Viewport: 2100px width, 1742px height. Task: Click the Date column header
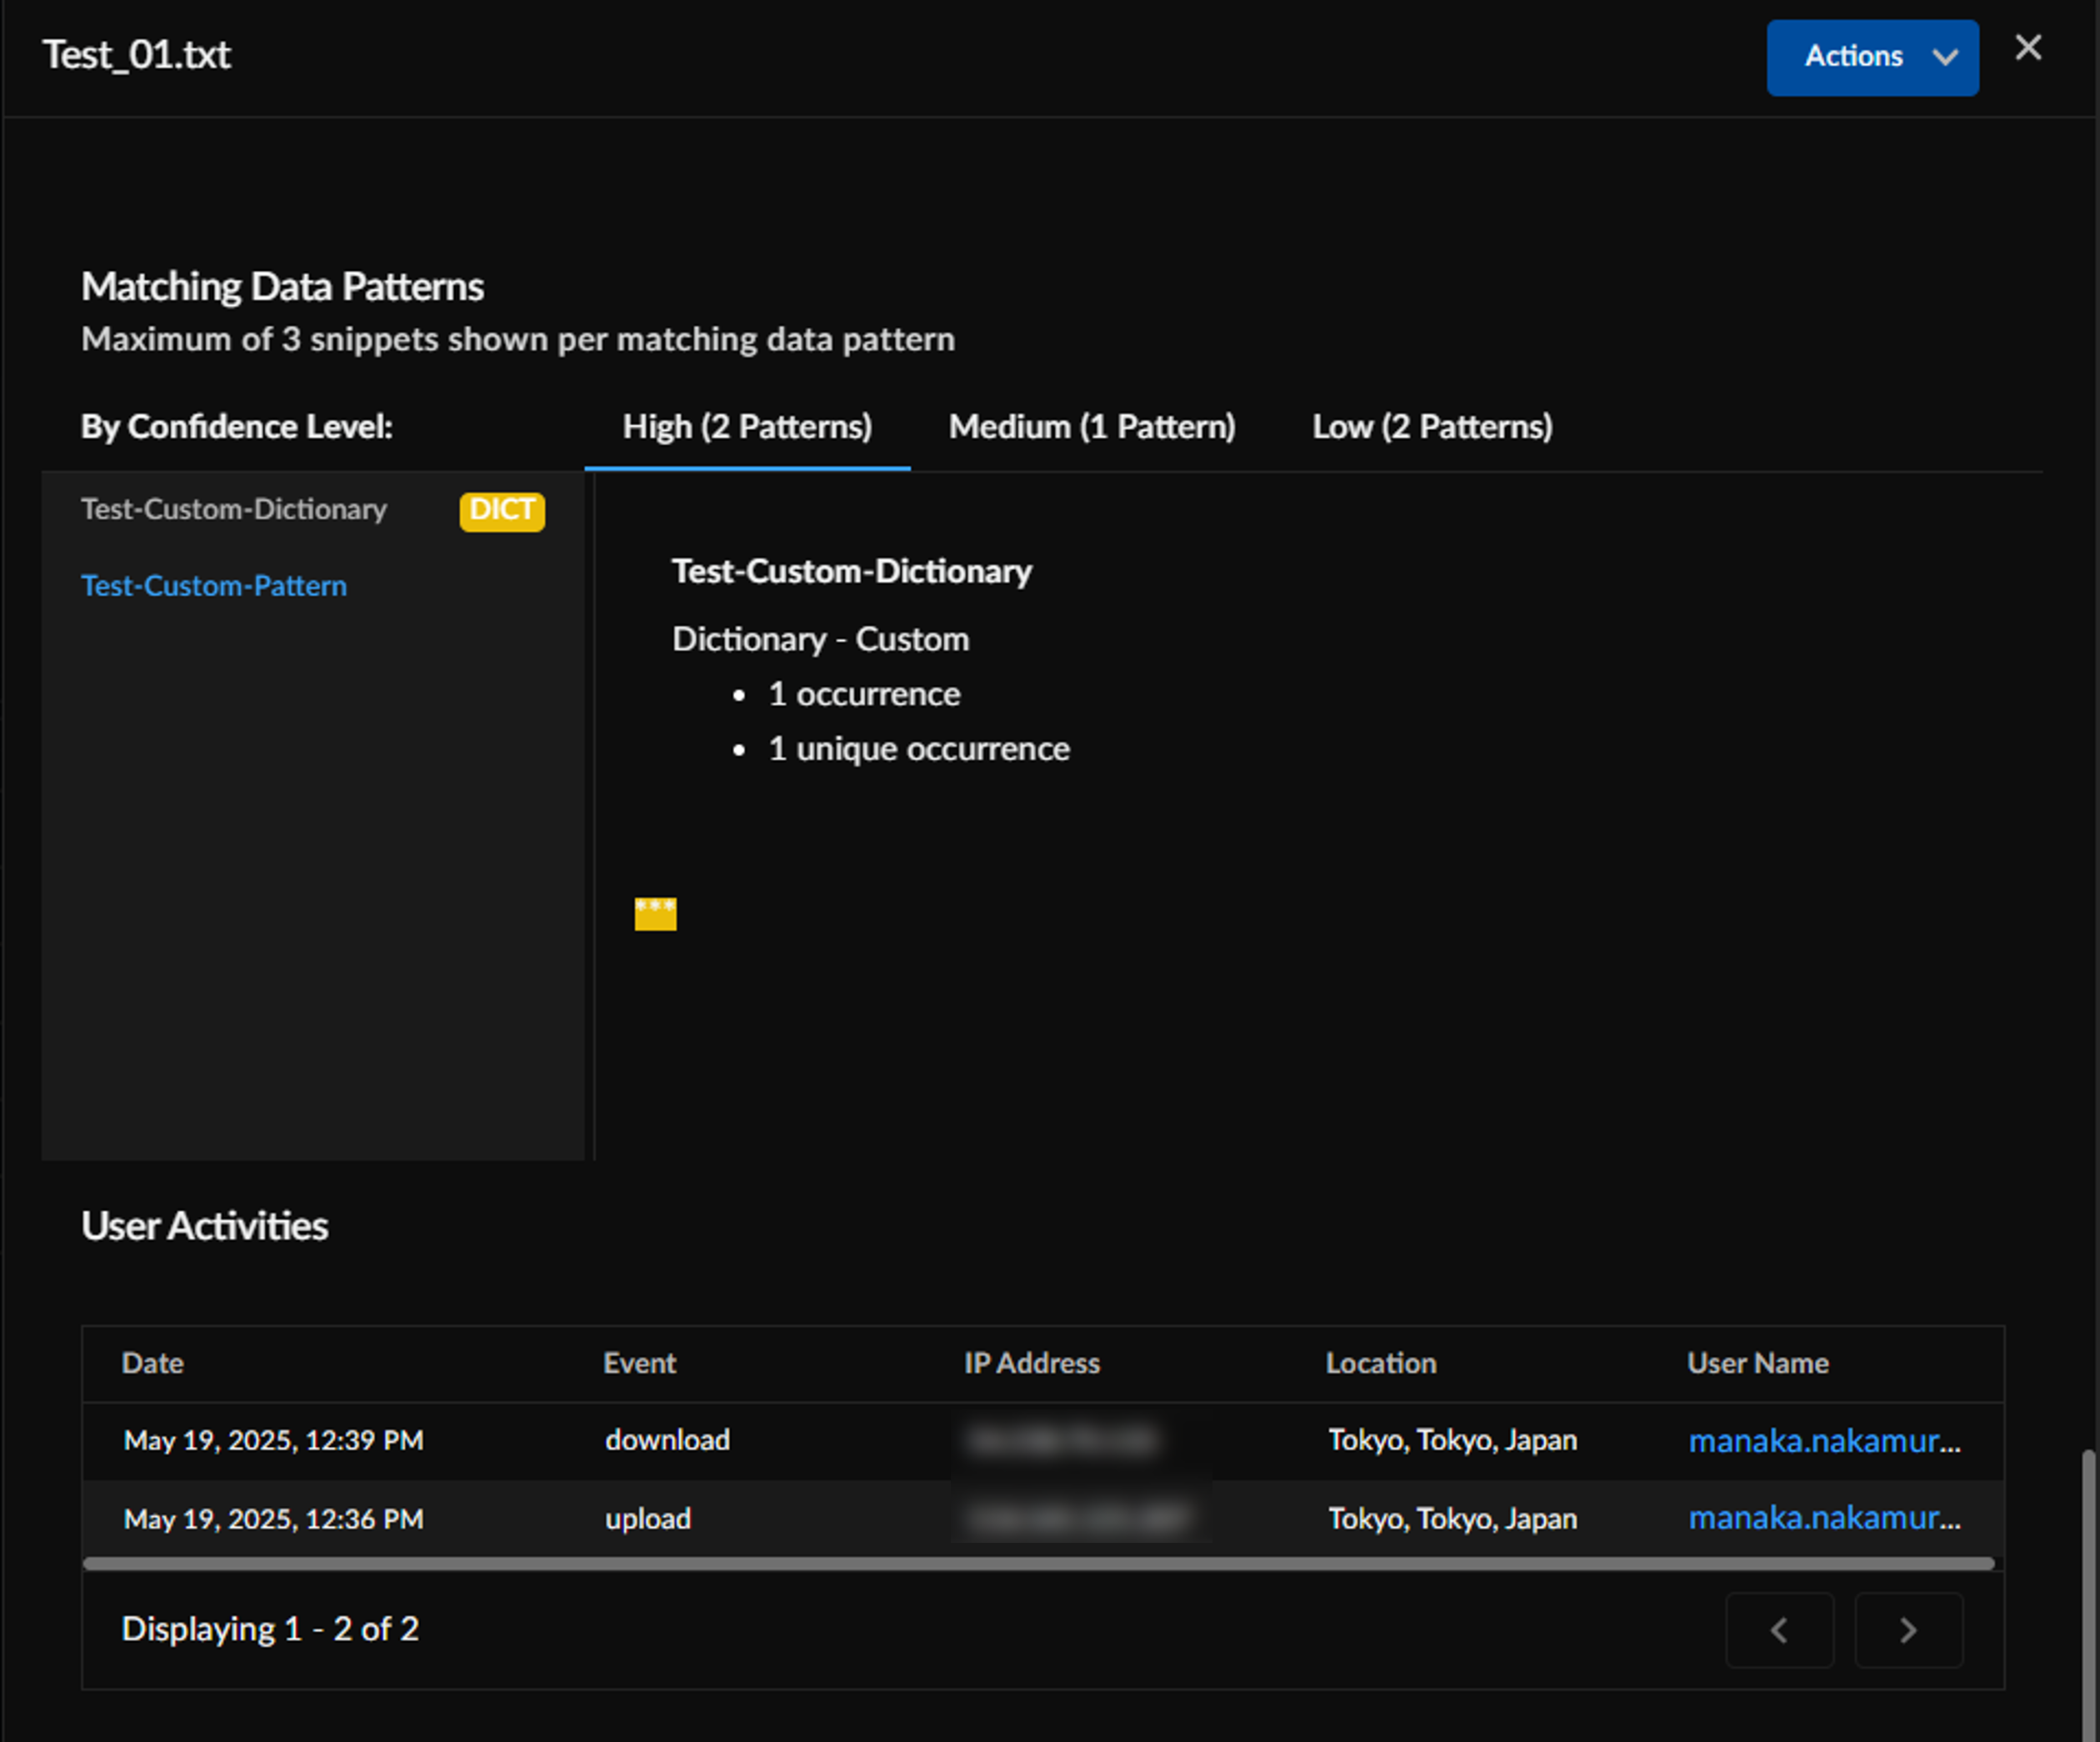point(153,1364)
